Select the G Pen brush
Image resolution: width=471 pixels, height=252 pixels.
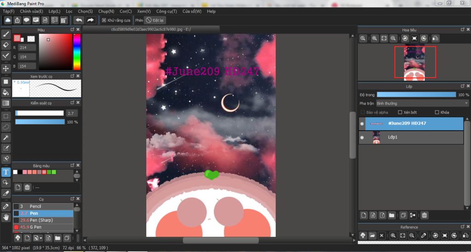point(43,227)
